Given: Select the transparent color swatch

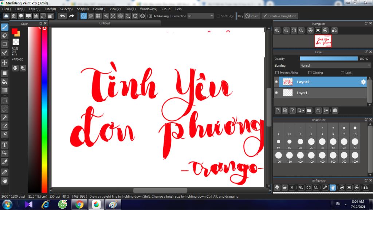Looking at the screenshot, I should pos(16,42).
